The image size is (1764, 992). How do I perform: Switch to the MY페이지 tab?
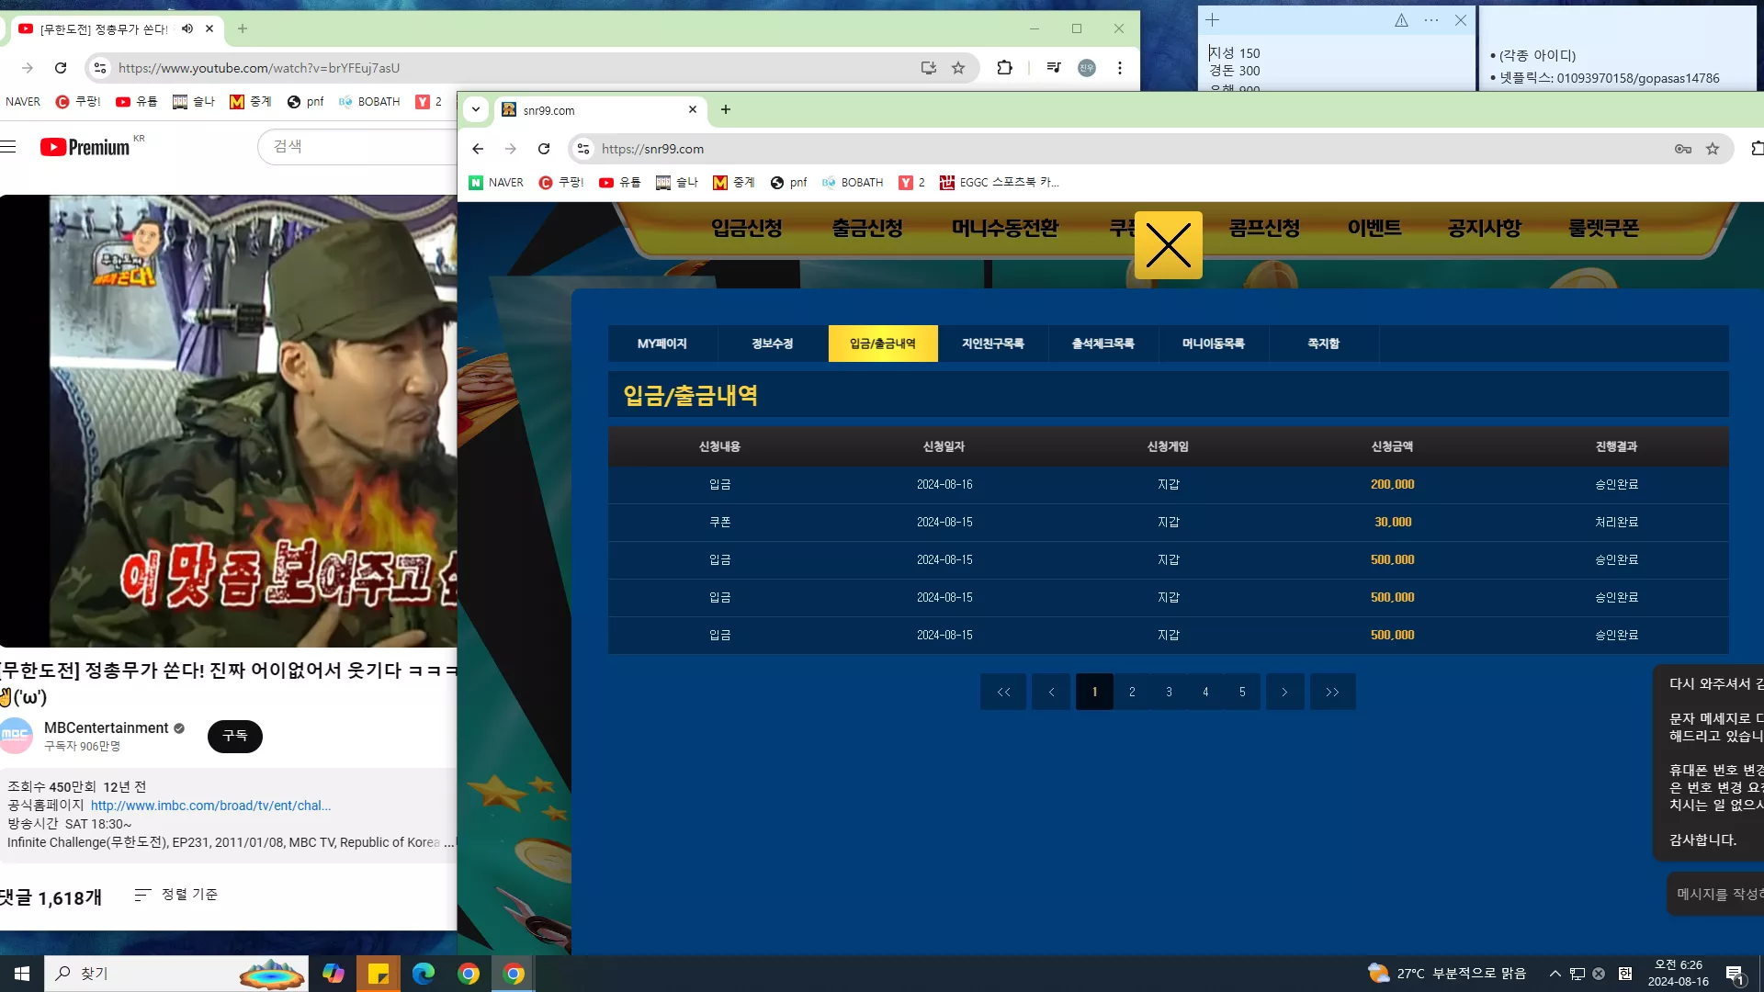[662, 344]
